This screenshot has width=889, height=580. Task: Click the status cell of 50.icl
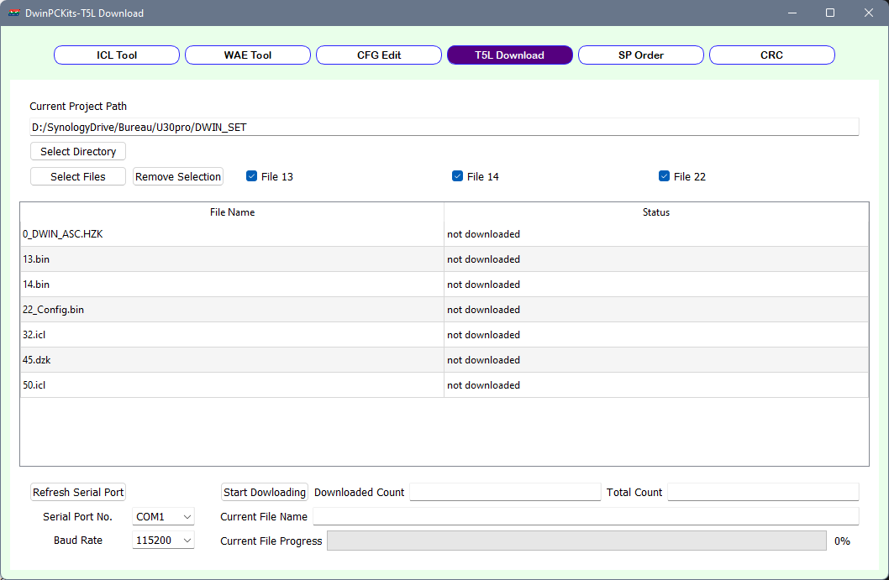pyautogui.click(x=656, y=385)
